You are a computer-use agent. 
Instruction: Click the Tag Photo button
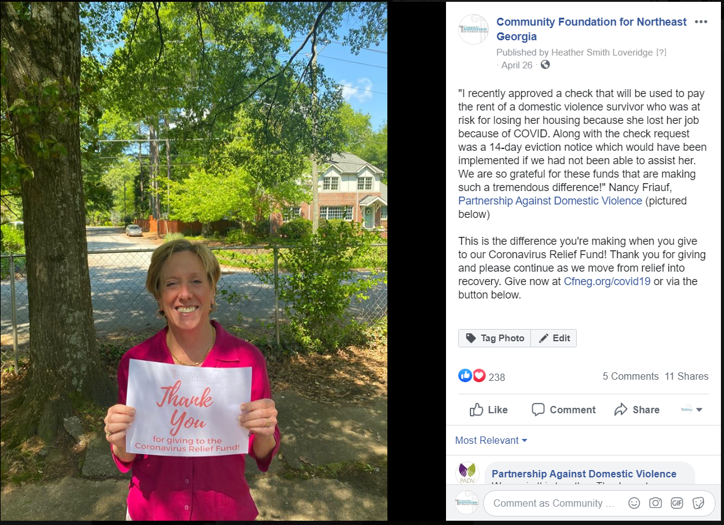(x=494, y=338)
